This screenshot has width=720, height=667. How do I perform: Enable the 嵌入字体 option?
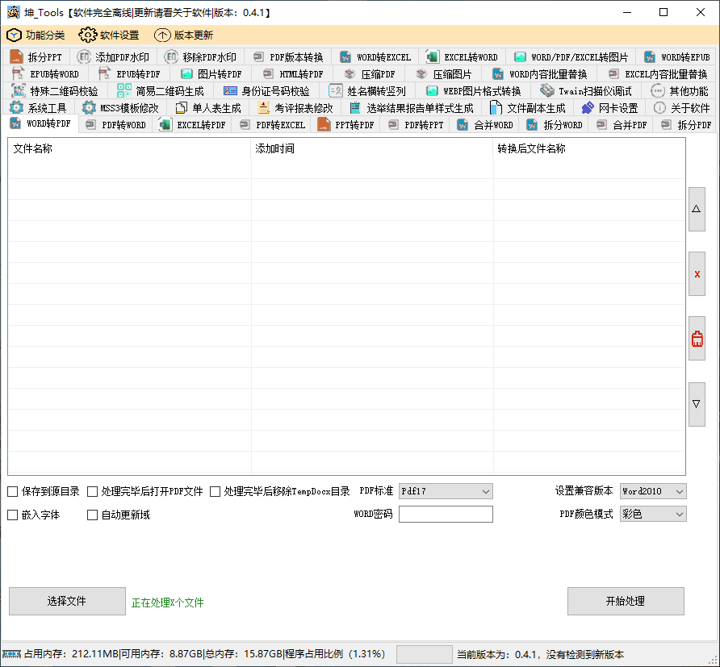pos(14,514)
